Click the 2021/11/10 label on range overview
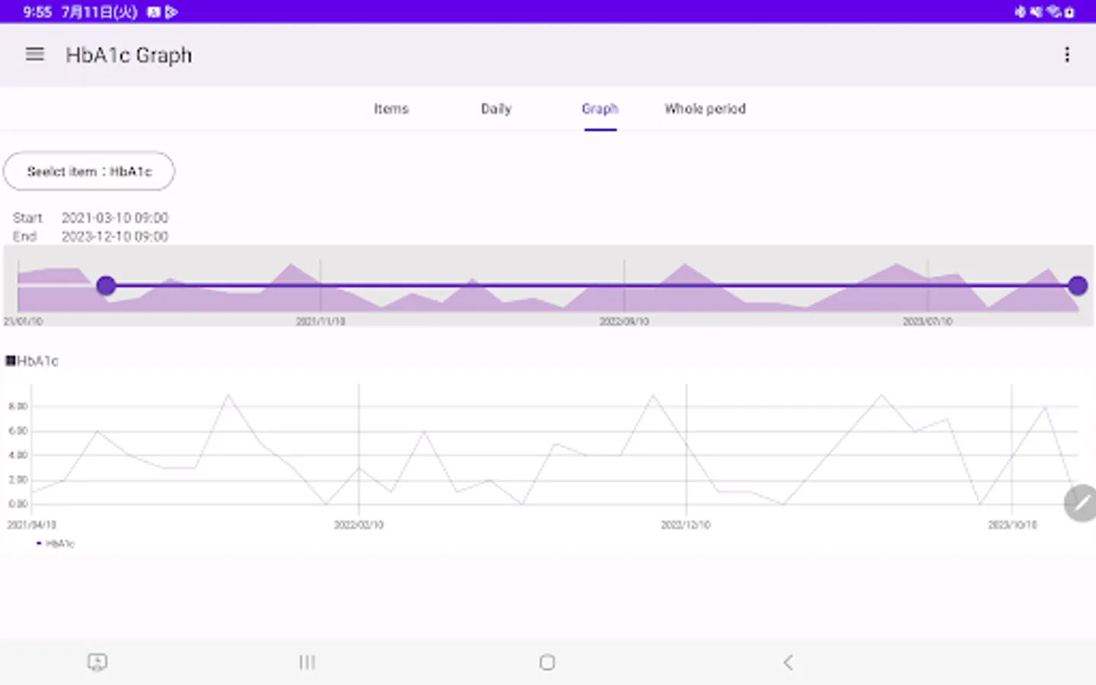This screenshot has height=685, width=1096. coord(320,322)
